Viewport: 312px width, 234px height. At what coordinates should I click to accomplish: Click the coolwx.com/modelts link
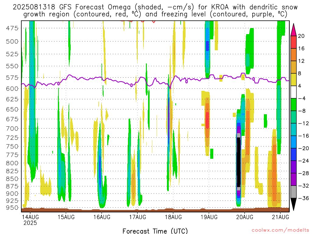(280, 230)
